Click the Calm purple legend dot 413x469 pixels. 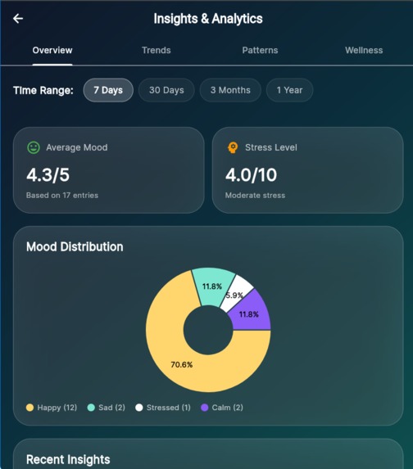(205, 408)
